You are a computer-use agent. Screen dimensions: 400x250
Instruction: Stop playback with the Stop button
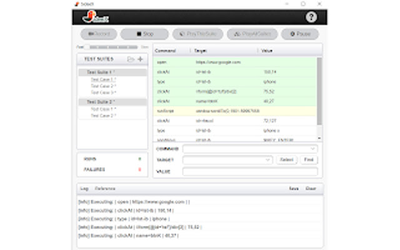144,34
